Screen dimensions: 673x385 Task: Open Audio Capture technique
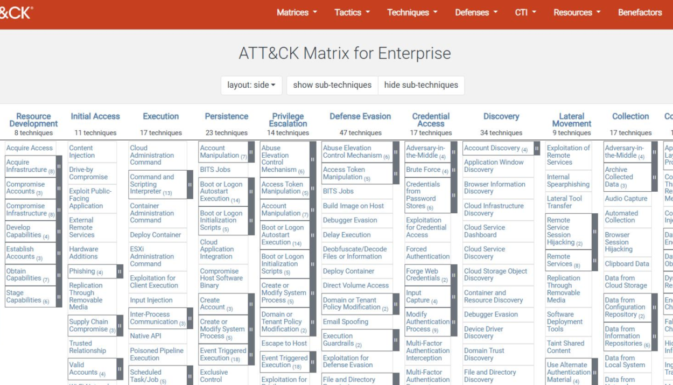(x=626, y=199)
